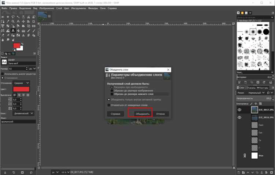Screen dimensions: 275x175
Task: Open the Файл menu
Action: coord(4,8)
